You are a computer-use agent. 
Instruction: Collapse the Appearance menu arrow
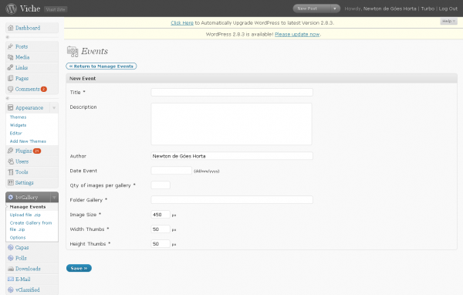click(x=54, y=107)
